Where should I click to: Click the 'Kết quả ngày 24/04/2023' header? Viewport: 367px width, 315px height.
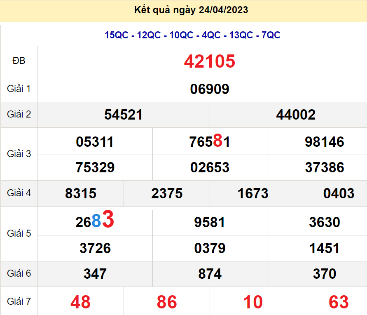tap(191, 10)
